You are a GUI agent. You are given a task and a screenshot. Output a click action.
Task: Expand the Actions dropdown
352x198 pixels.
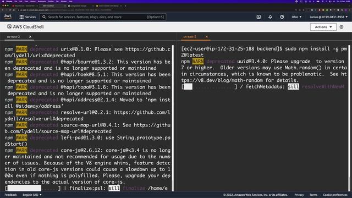pyautogui.click(x=323, y=27)
